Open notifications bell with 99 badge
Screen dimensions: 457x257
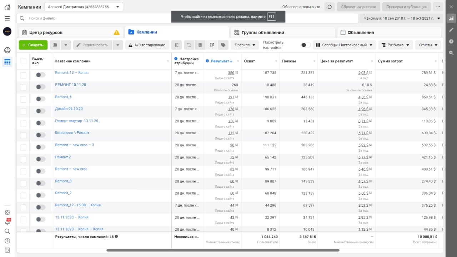click(x=7, y=222)
